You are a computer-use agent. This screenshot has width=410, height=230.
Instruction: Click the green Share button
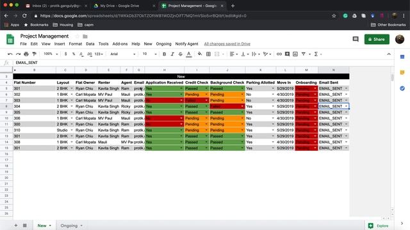[x=377, y=39]
